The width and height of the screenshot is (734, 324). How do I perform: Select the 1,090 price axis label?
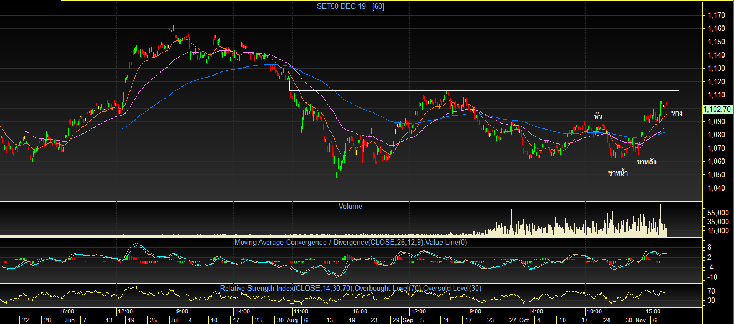716,121
